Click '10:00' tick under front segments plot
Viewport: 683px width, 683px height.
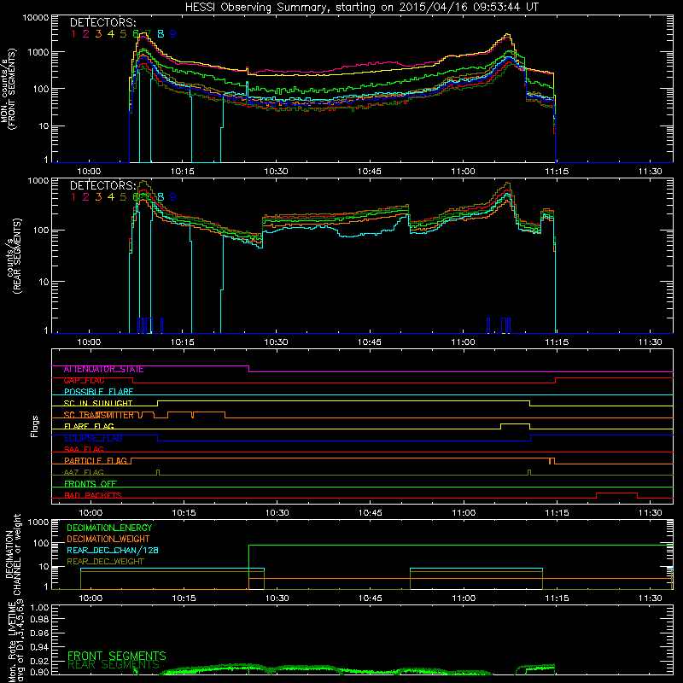[x=89, y=172]
